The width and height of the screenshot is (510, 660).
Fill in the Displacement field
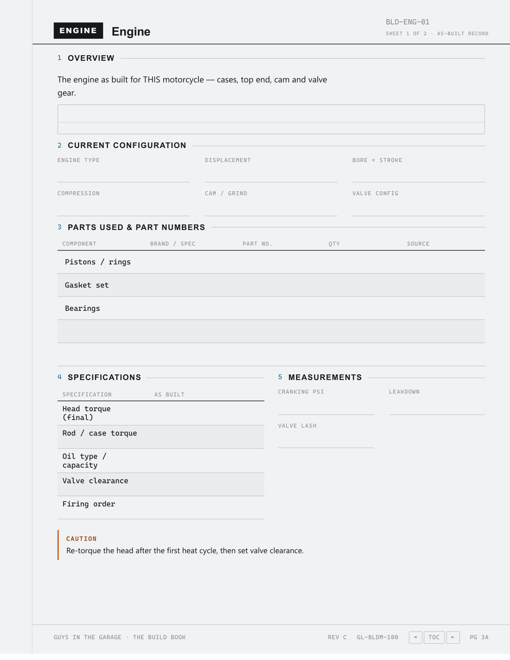point(271,174)
